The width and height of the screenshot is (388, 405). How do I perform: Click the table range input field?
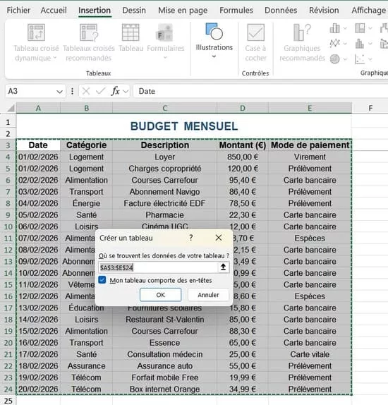(x=158, y=267)
